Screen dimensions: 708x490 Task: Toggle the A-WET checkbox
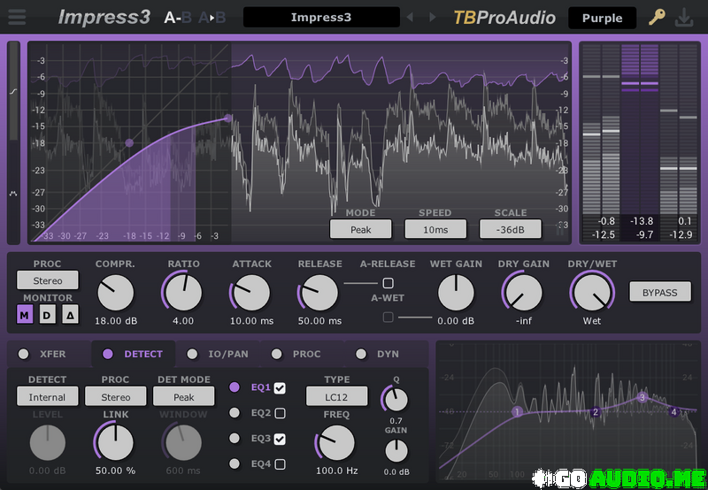point(388,318)
